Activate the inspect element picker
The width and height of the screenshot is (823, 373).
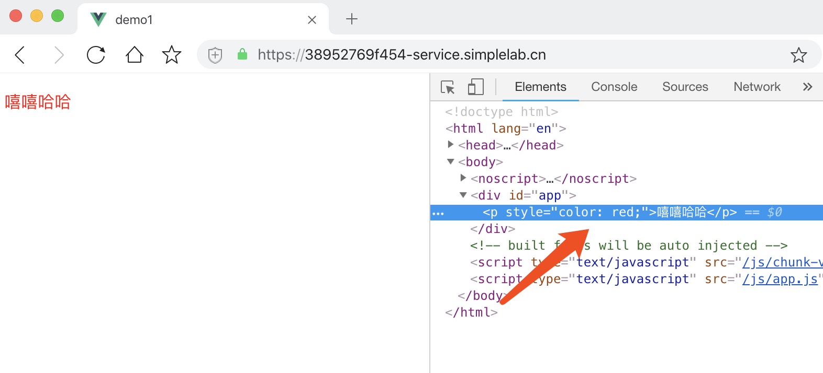[448, 87]
